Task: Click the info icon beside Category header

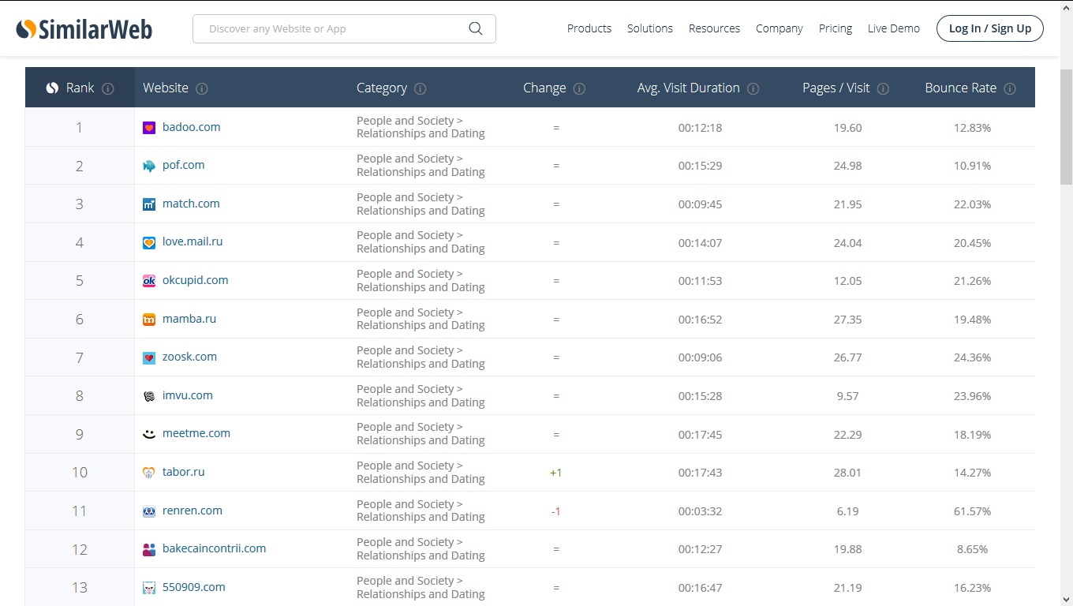Action: click(x=421, y=88)
